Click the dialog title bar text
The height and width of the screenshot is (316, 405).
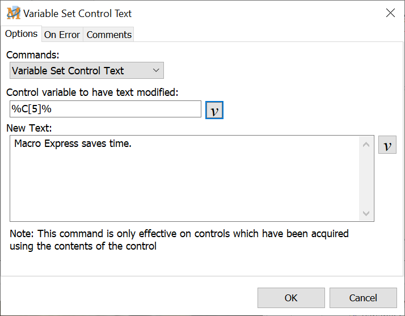[78, 13]
